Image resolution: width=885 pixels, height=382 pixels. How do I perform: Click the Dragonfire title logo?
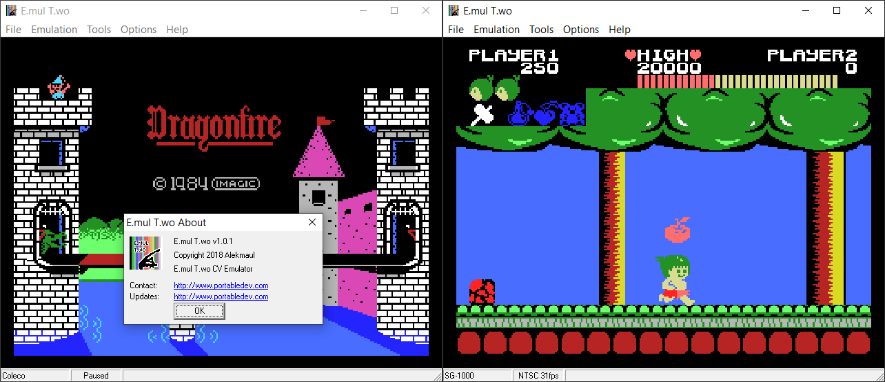coord(214,127)
